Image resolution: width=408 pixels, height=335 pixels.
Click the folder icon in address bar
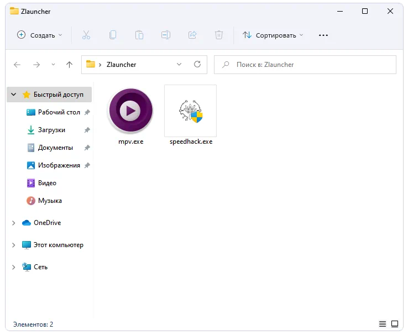pos(91,64)
